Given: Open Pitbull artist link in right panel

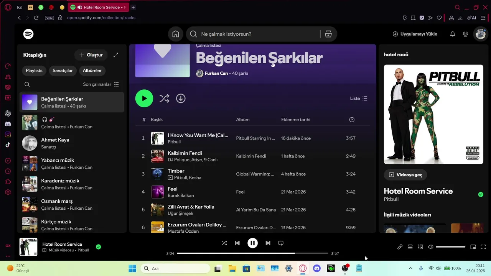Looking at the screenshot, I should (x=391, y=199).
